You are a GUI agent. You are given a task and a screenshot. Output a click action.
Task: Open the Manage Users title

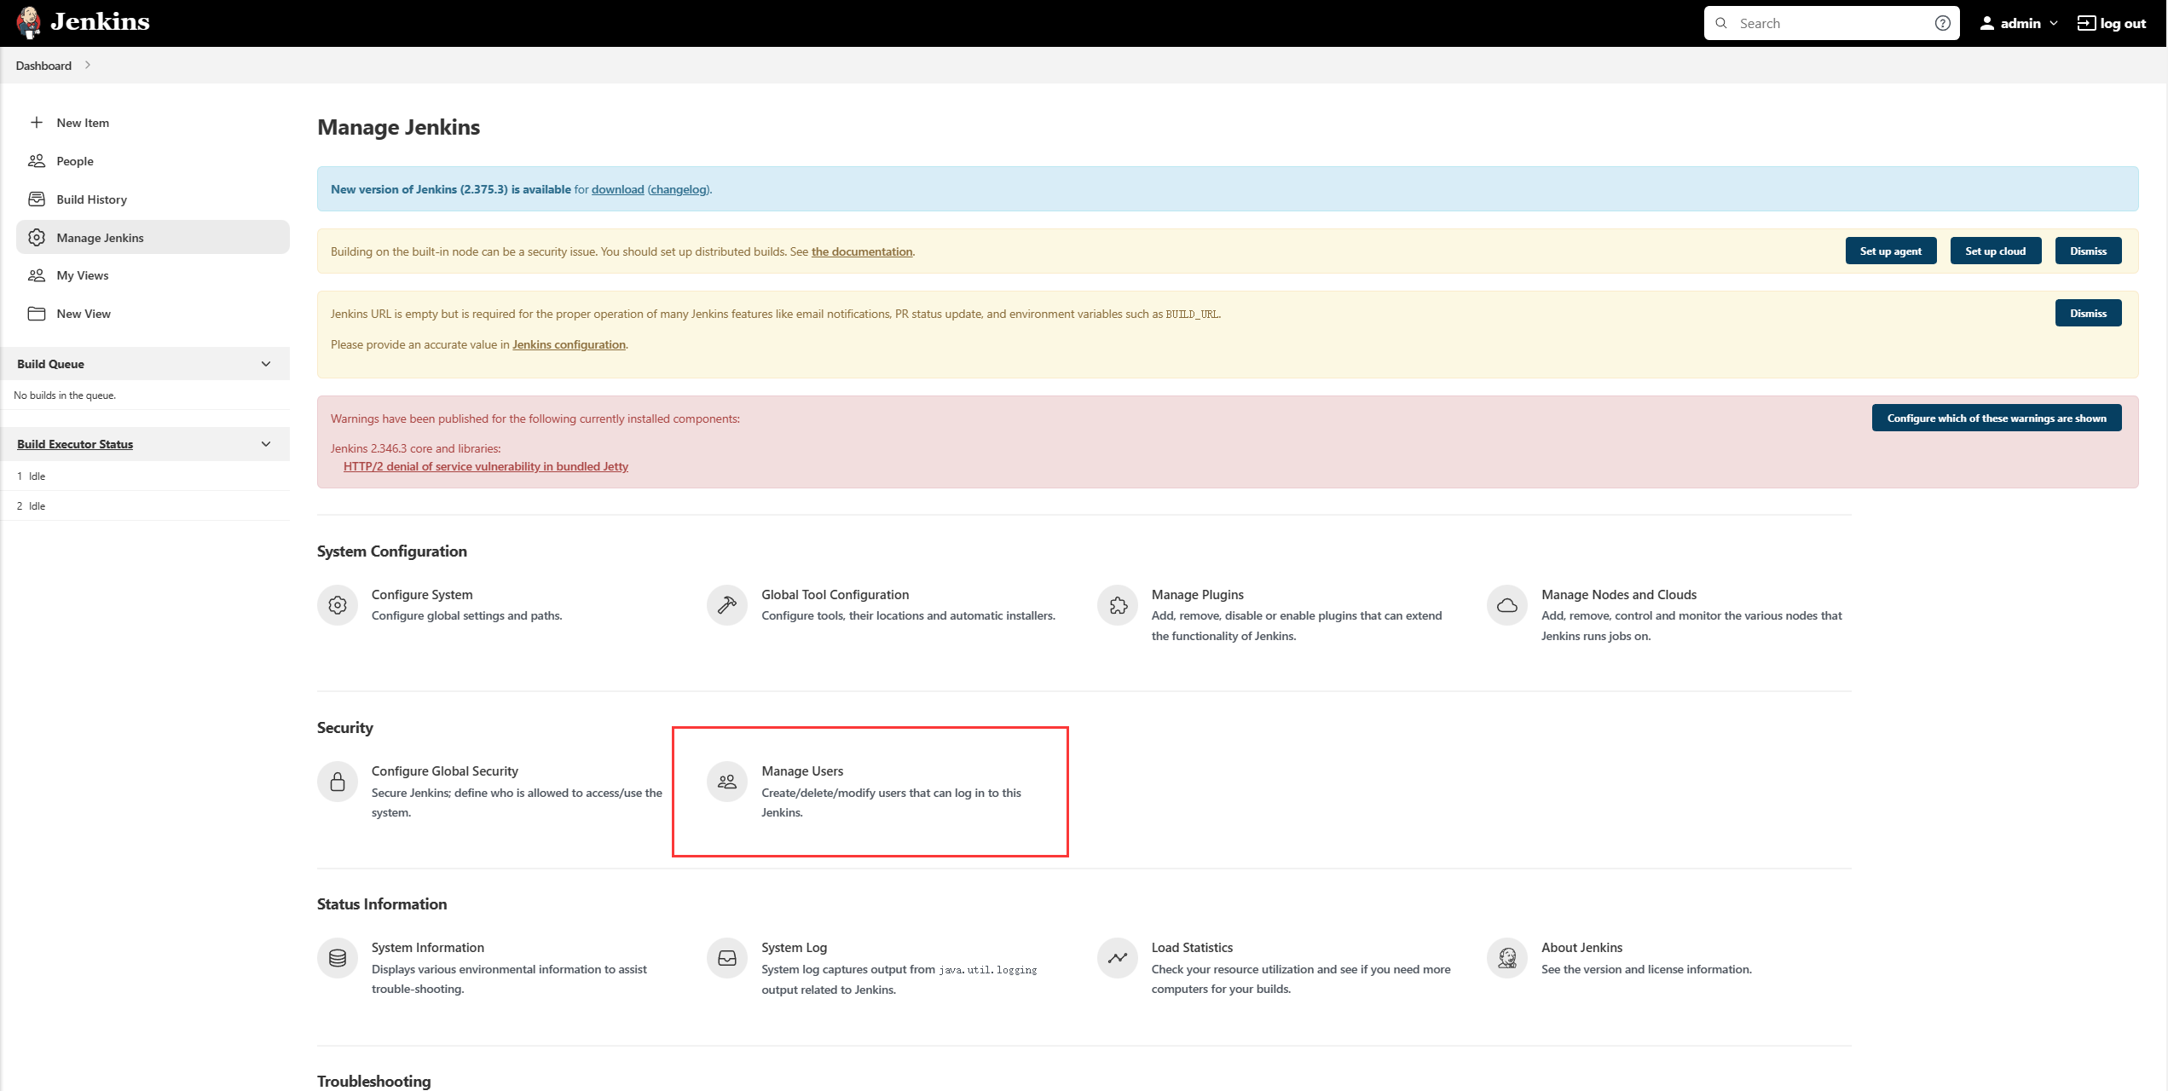[802, 771]
